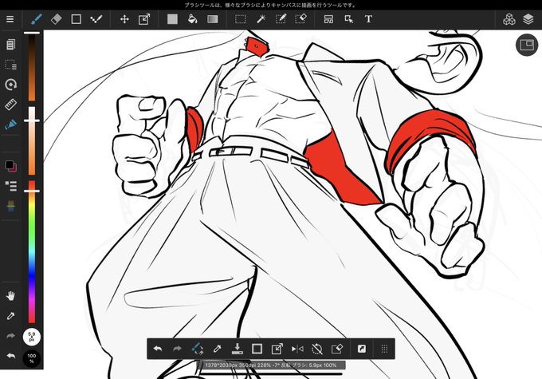Toggle brush/eraser switch in shortcut bar

point(198,349)
